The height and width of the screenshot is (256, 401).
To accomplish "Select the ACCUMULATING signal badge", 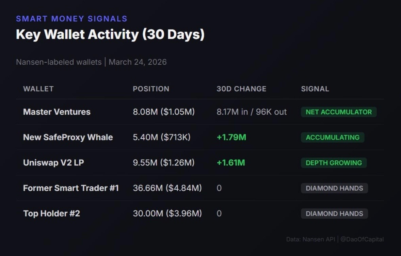I will click(333, 137).
